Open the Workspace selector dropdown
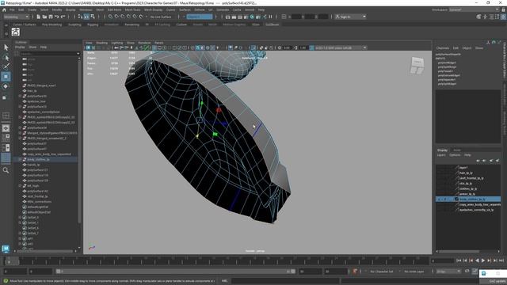 pos(474,10)
